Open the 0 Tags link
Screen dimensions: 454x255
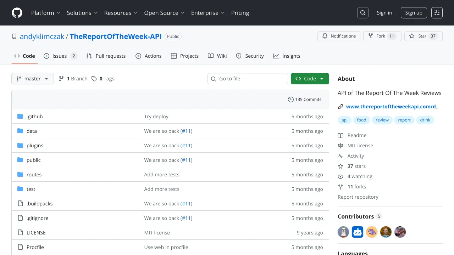click(103, 79)
